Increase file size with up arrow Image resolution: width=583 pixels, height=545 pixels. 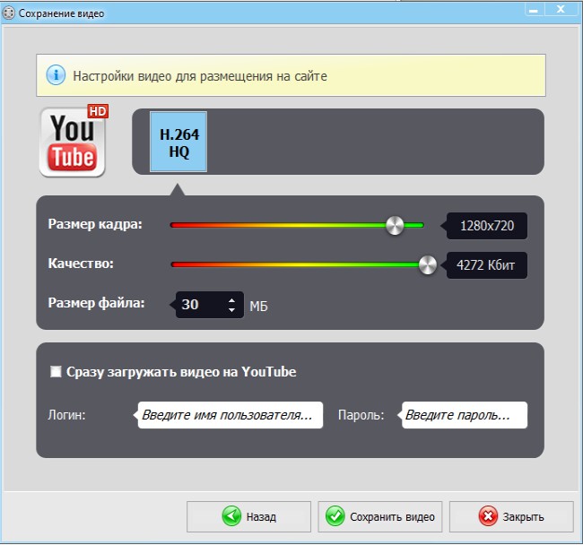tap(231, 300)
